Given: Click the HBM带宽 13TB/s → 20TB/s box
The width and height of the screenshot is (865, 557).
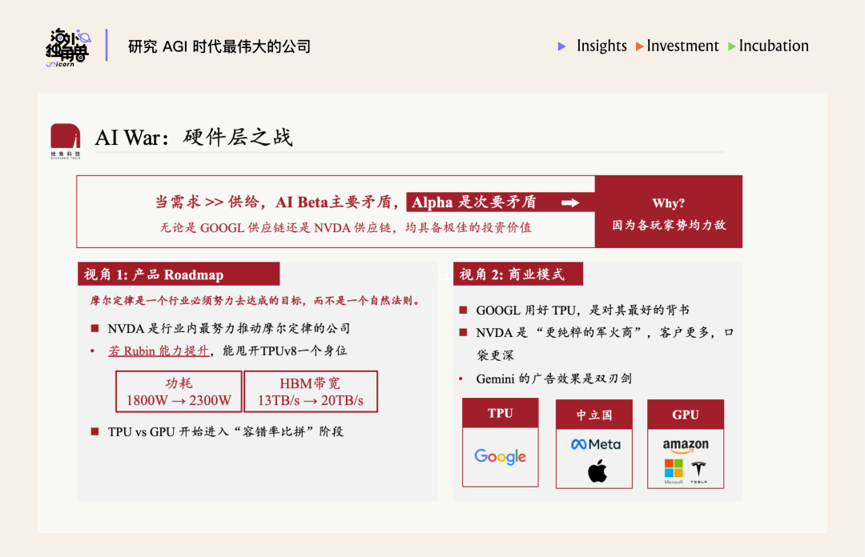Looking at the screenshot, I should pyautogui.click(x=310, y=391).
